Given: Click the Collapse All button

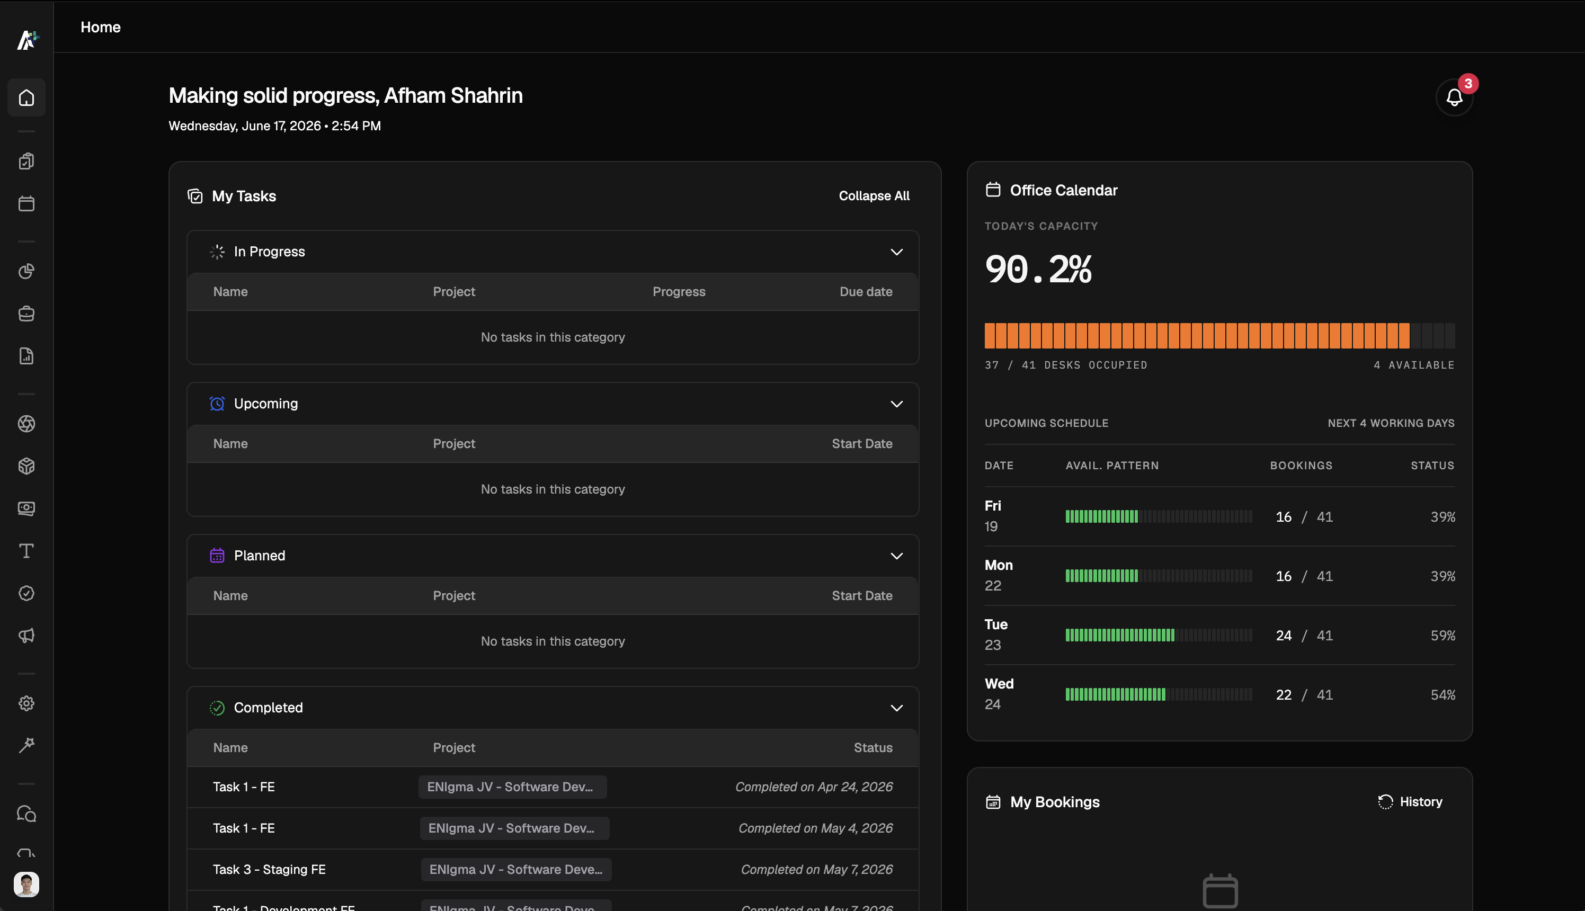Looking at the screenshot, I should pos(874,196).
